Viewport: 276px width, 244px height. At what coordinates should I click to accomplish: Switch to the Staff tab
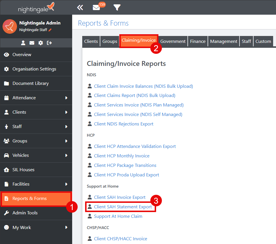tap(246, 41)
